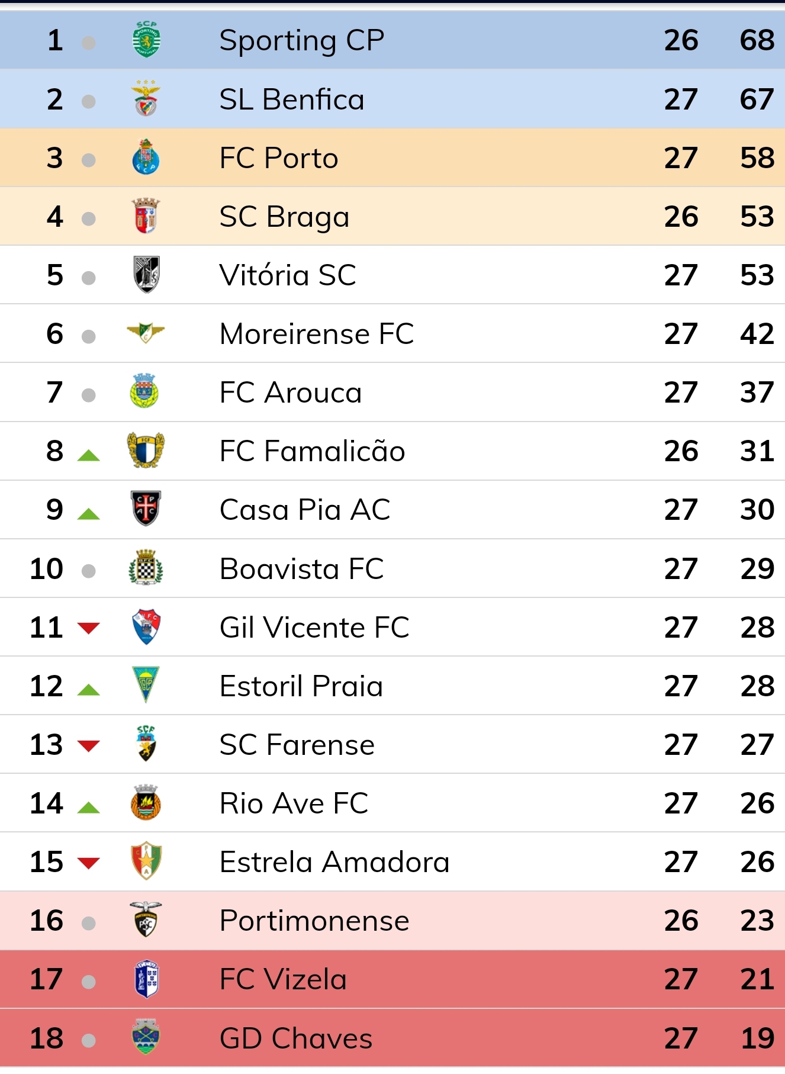The width and height of the screenshot is (785, 1074).
Task: Click green up arrow beside position 8
Action: point(89,455)
